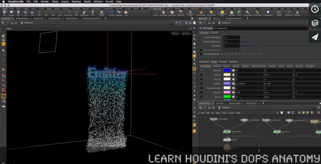Enable Particles visualization checkbox
Viewport: 321px width, 164px height.
(201, 71)
